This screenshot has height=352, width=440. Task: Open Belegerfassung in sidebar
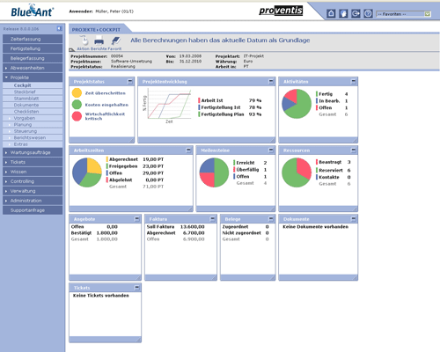[33, 58]
